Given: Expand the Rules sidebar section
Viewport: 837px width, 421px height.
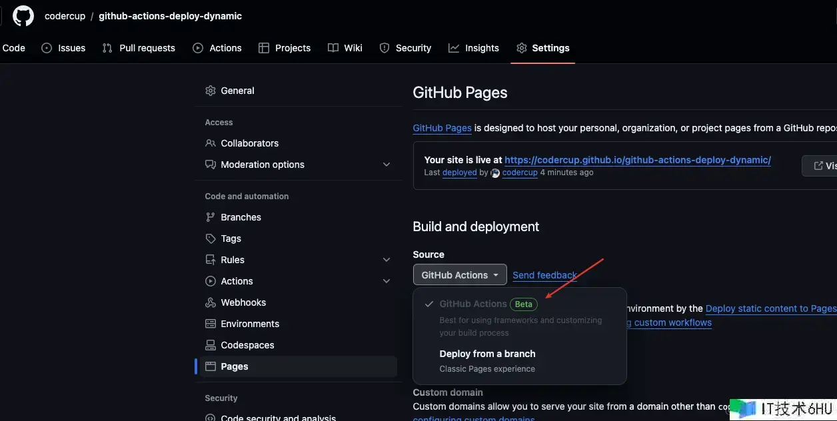Looking at the screenshot, I should (387, 260).
